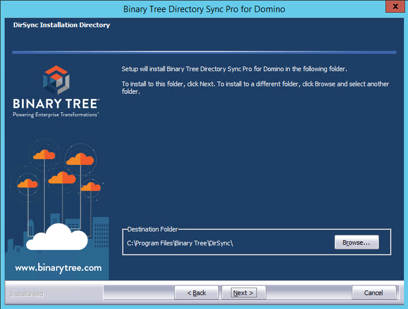
Task: Click the DirSync Installation Directory heading
Action: 62,25
